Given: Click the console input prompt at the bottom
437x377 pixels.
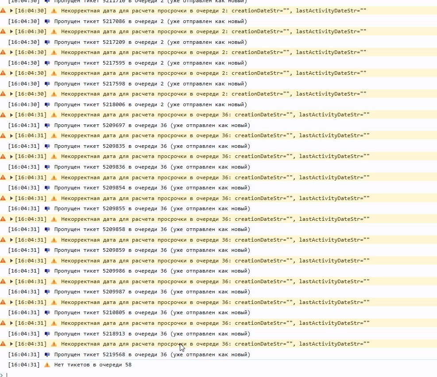Looking at the screenshot, I should (x=177, y=374).
